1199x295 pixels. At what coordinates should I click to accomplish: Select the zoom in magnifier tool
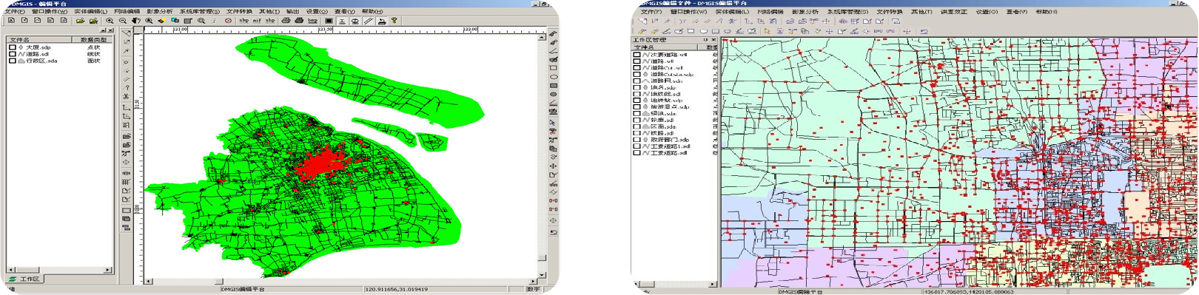tap(110, 21)
